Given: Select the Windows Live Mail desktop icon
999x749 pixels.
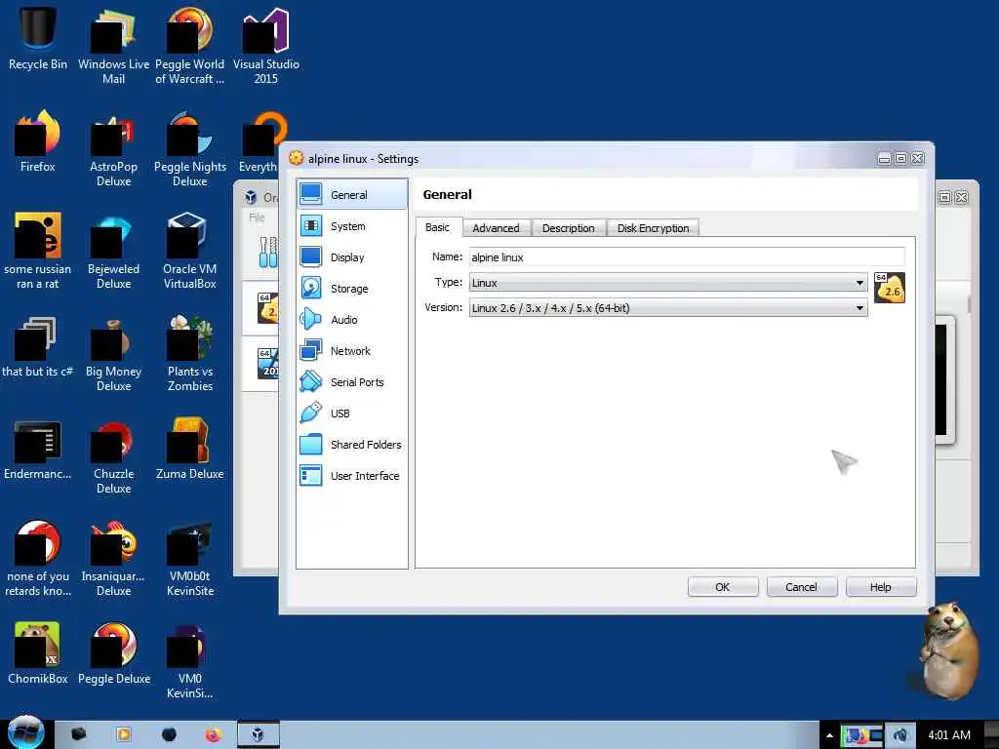Looking at the screenshot, I should coord(113,46).
